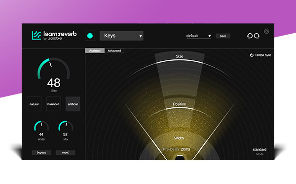Toggle Tempo Sync power button
Image resolution: width=296 pixels, height=184 pixels.
click(x=252, y=55)
